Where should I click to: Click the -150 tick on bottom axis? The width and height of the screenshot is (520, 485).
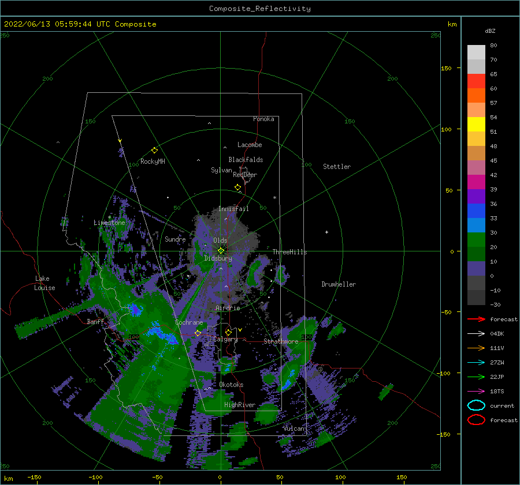pos(34,477)
